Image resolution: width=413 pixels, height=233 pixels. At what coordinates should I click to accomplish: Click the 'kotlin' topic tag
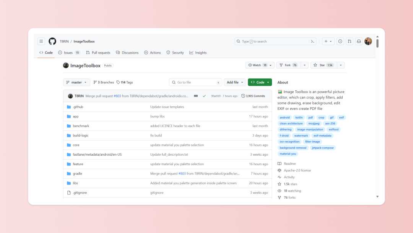299,117
